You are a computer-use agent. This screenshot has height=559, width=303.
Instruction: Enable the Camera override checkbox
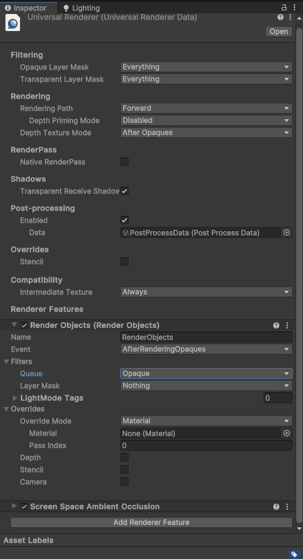pos(124,482)
